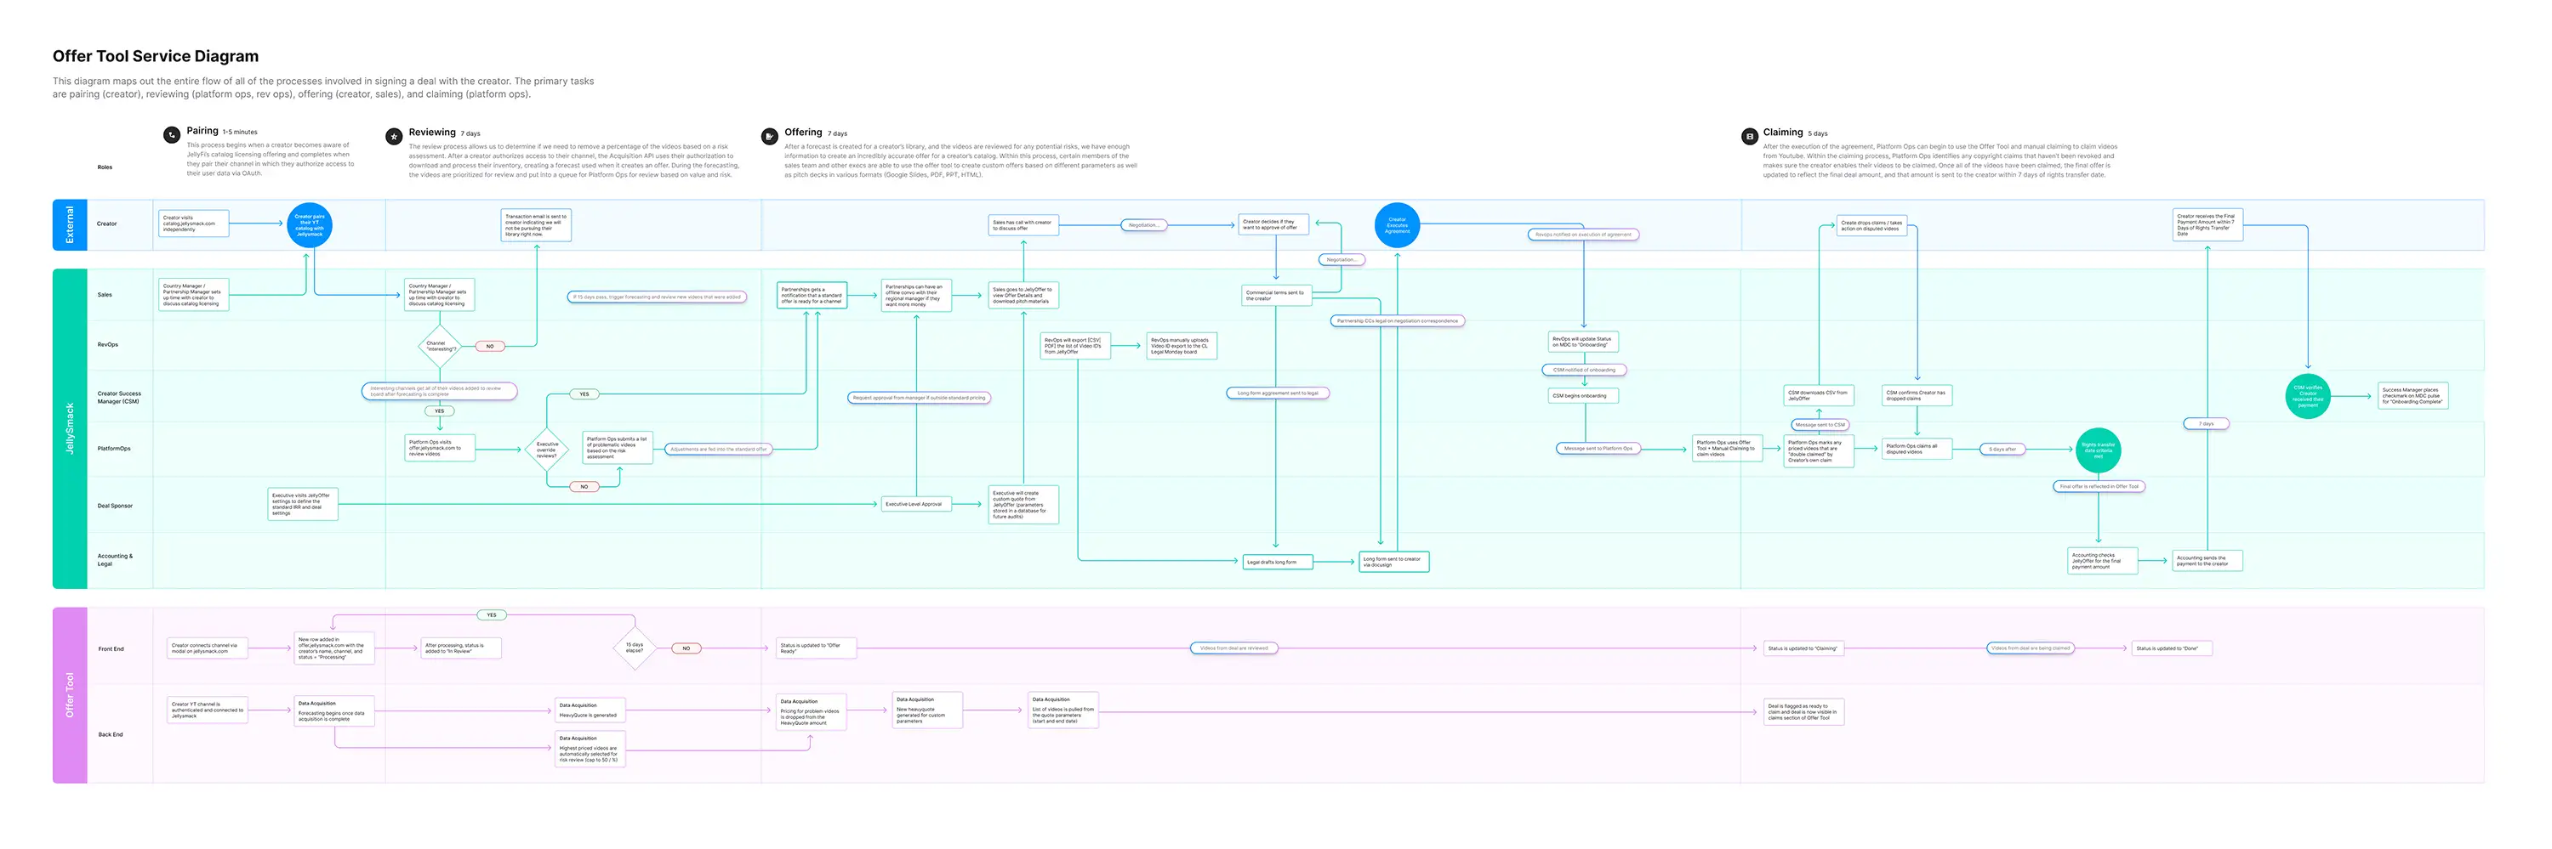Click the 'PlatformOps' role row label
Screen dimensions: 2552x849
[113, 448]
